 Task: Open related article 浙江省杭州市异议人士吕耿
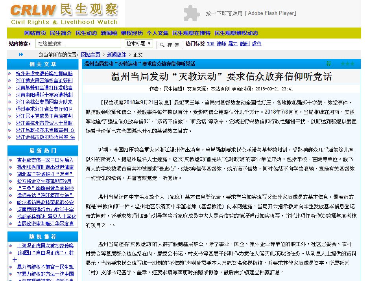[x=44, y=123]
